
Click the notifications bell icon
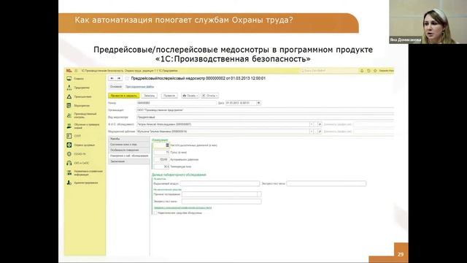pos(362,71)
